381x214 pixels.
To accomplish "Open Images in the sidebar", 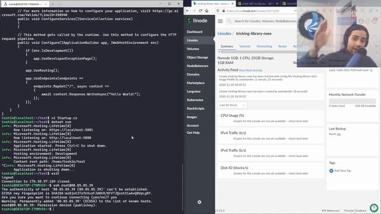I will coord(192,117).
